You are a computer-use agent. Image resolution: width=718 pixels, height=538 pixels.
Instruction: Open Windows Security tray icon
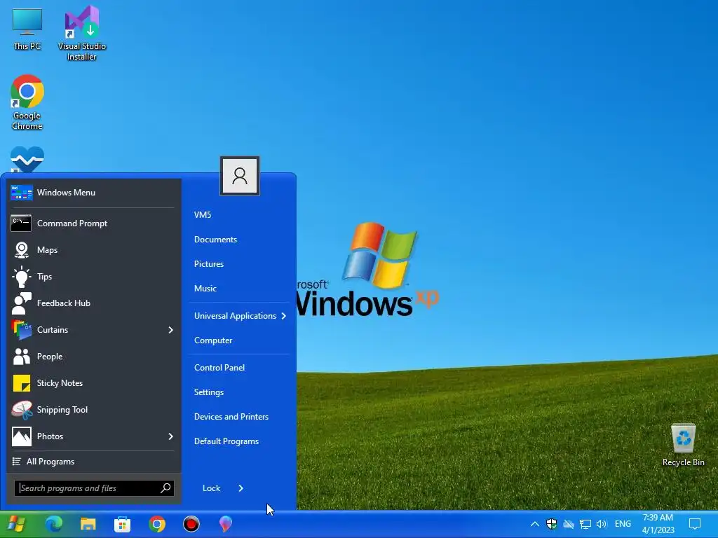(x=551, y=524)
